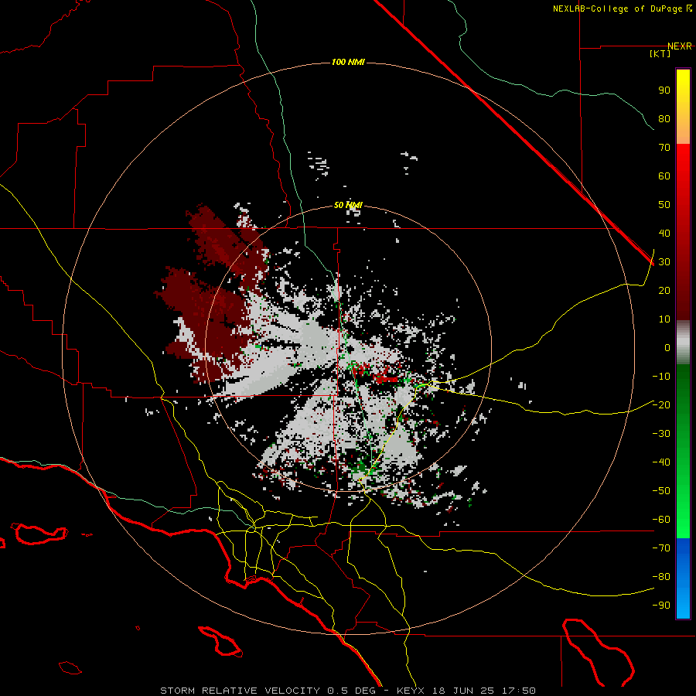Screen dimensions: 696x696
Task: Click the STORM RELATIVE VELOCITY title text
Action: point(241,691)
